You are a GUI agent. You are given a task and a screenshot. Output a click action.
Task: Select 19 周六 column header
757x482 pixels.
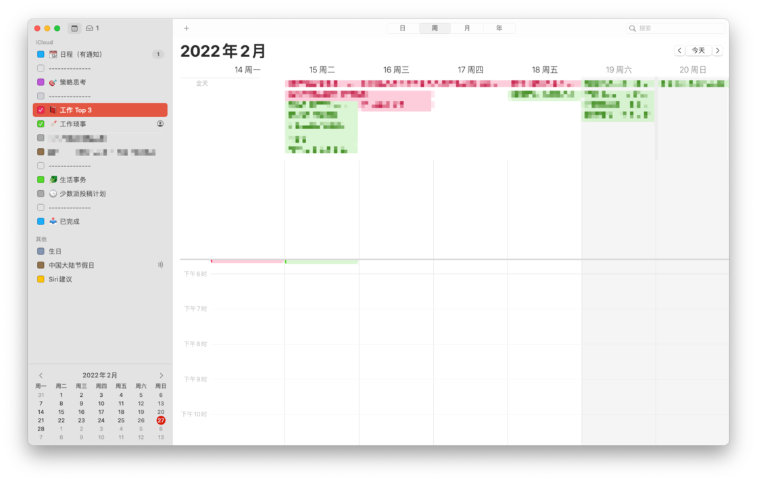(619, 70)
